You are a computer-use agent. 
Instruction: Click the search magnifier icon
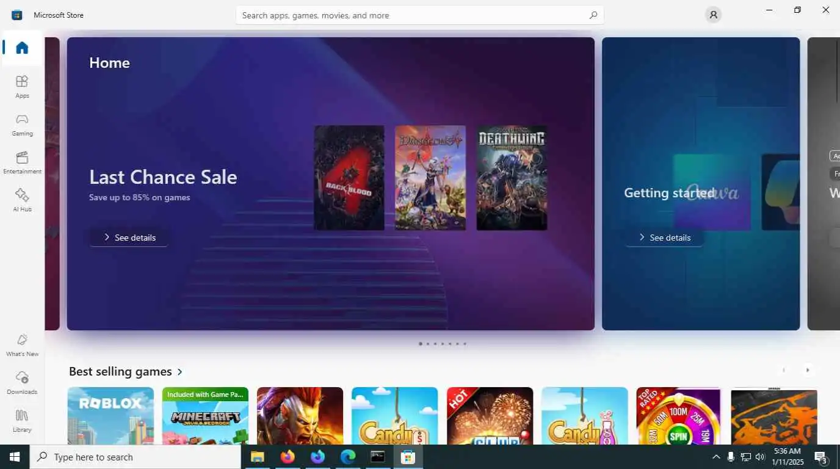tap(593, 15)
